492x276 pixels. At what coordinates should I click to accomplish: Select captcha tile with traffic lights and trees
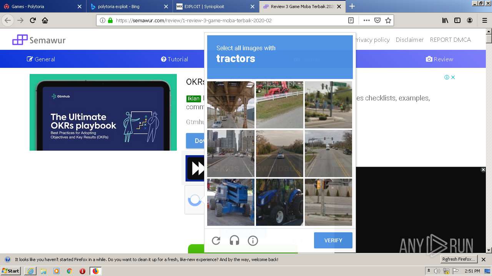pos(328,105)
